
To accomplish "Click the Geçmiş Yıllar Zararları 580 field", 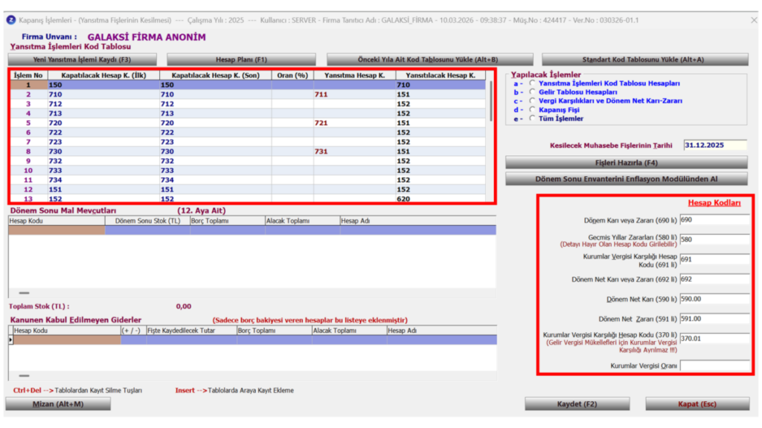I will (714, 240).
